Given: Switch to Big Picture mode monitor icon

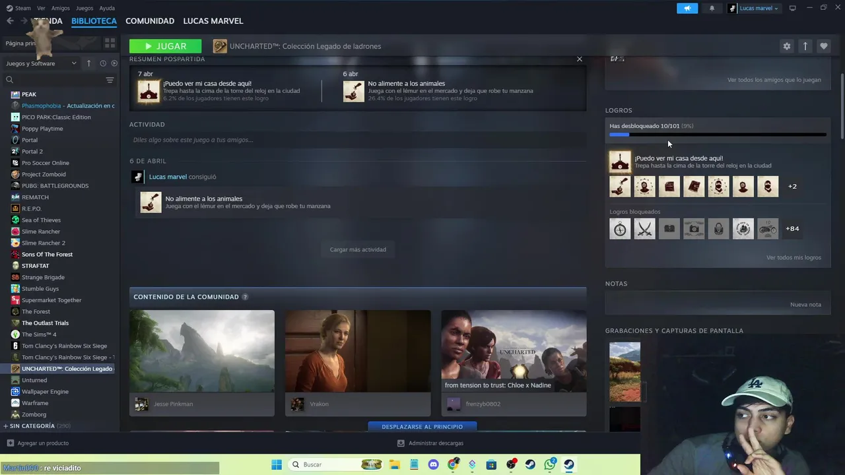Looking at the screenshot, I should pos(792,8).
